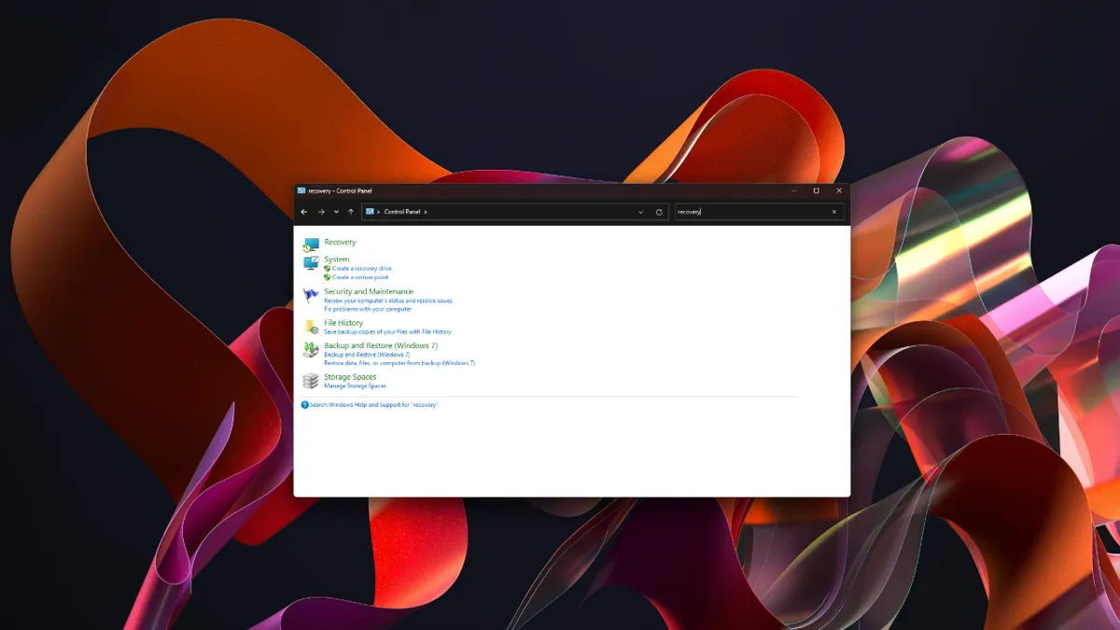Expand the chevron after Control Panel breadcrumb
This screenshot has width=1120, height=630.
pyautogui.click(x=426, y=212)
